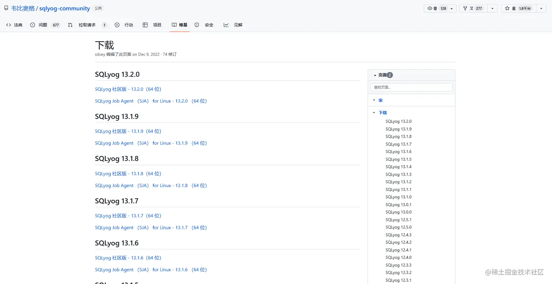Collapse the 页面 pages panel
Screen dimensions: 552x284
point(375,75)
